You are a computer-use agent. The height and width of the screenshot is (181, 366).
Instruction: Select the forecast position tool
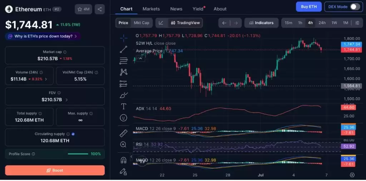click(x=123, y=83)
